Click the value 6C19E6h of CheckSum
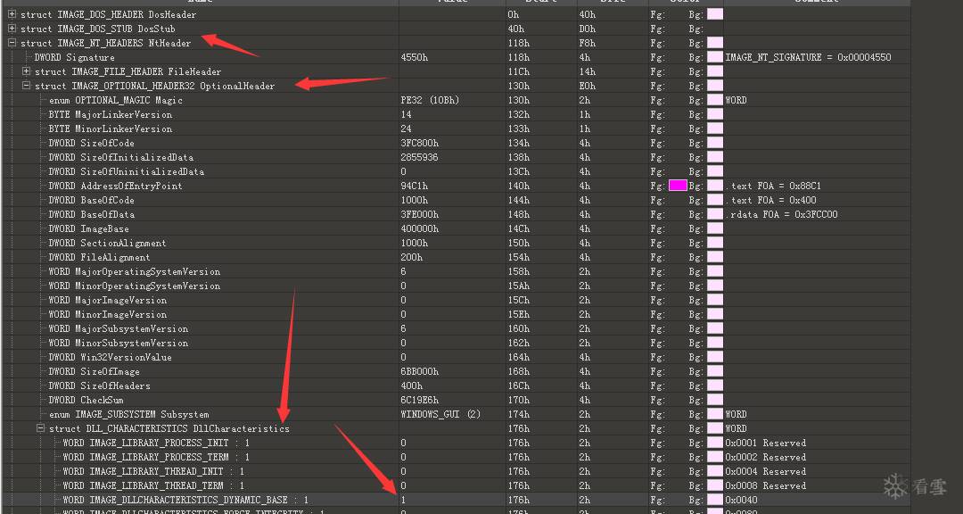This screenshot has width=963, height=514. point(419,401)
